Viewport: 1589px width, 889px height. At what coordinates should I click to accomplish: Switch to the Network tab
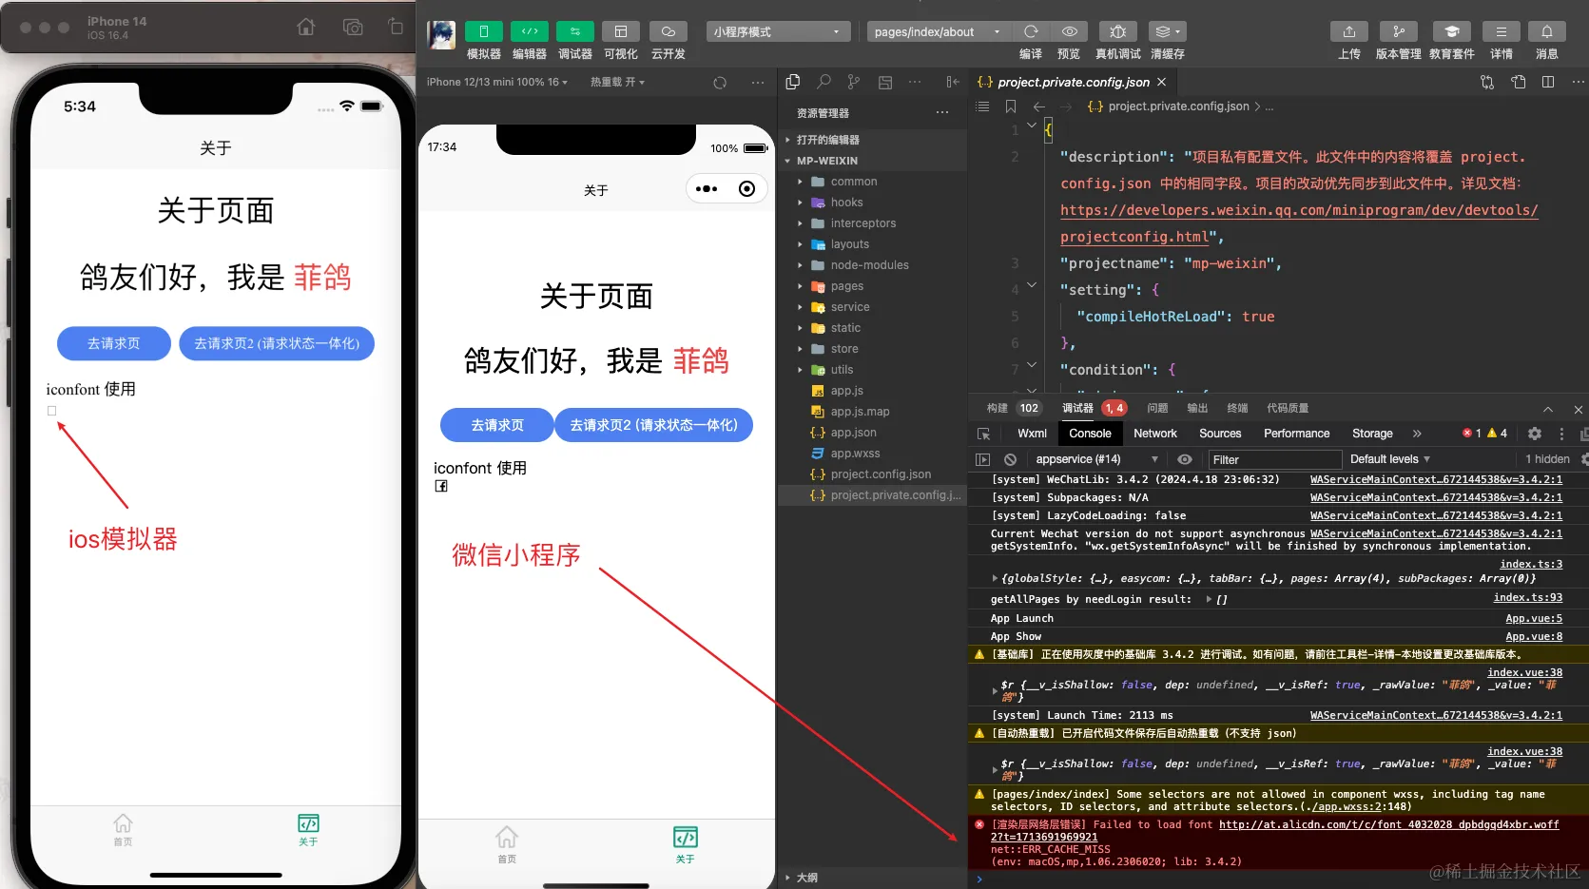pyautogui.click(x=1154, y=434)
